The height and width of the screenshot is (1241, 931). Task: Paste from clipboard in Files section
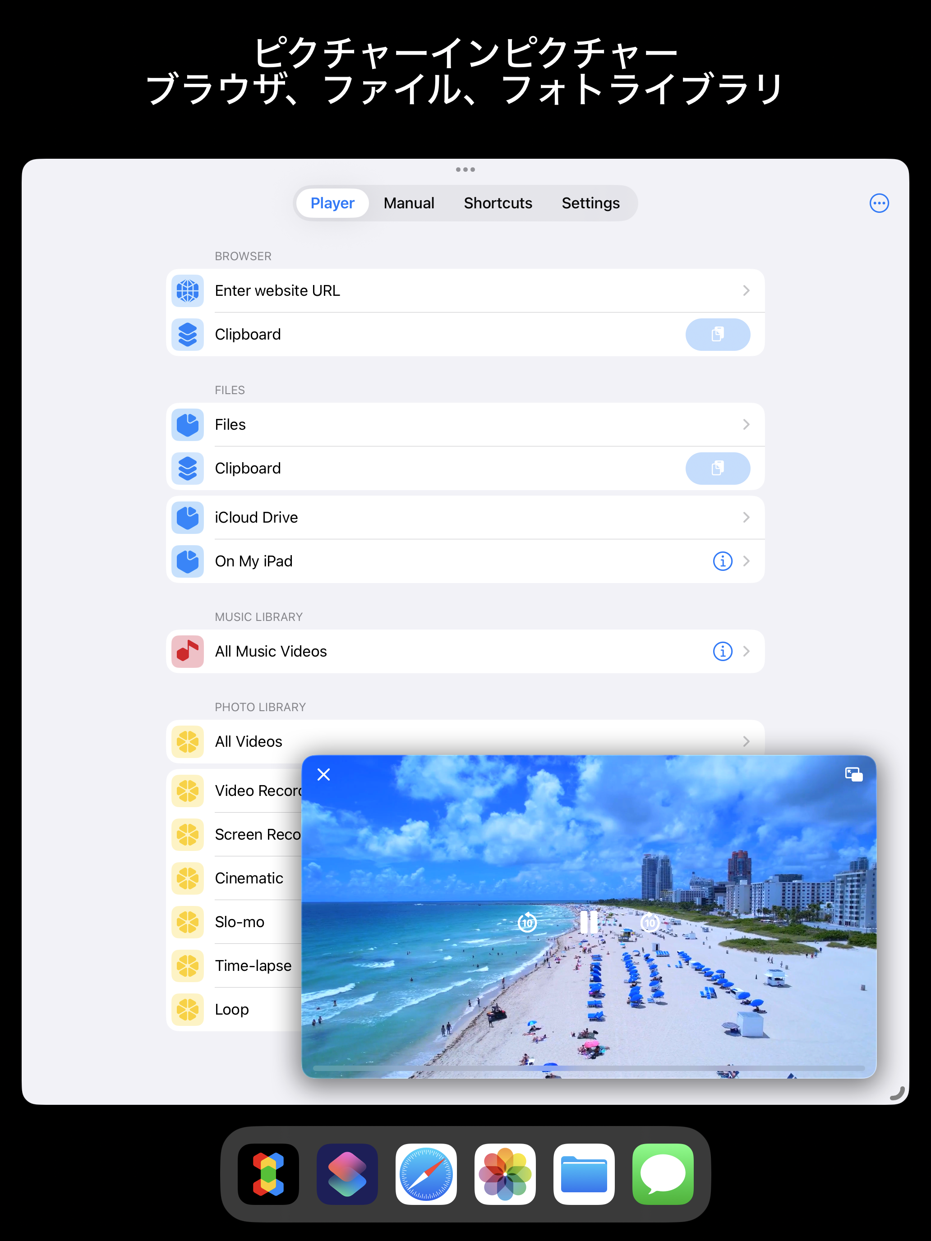pos(718,469)
